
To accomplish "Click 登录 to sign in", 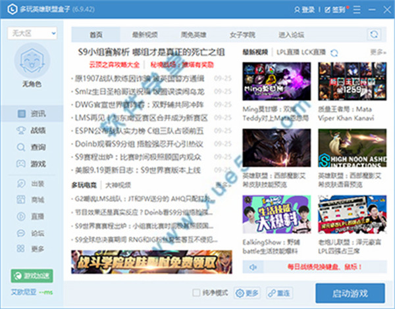I will (x=304, y=10).
